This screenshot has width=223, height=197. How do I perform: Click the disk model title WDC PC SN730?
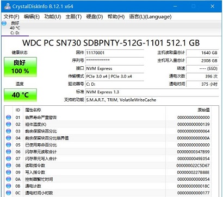[111, 43]
